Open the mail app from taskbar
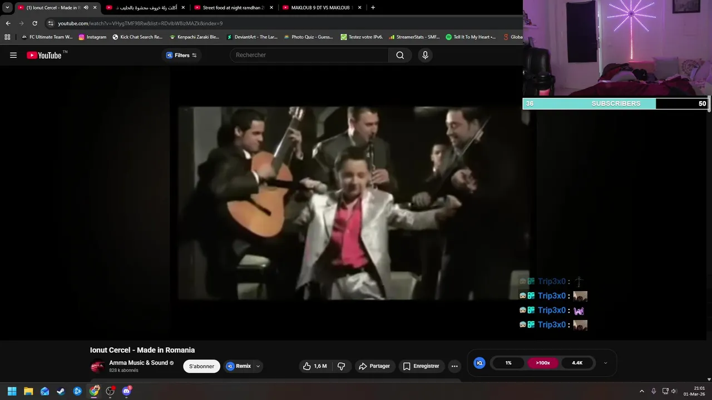 (x=44, y=391)
